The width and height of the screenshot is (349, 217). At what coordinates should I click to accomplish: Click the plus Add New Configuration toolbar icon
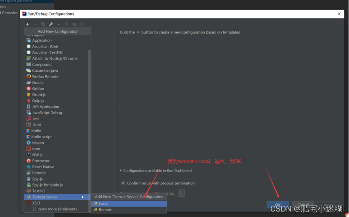[x=27, y=24]
